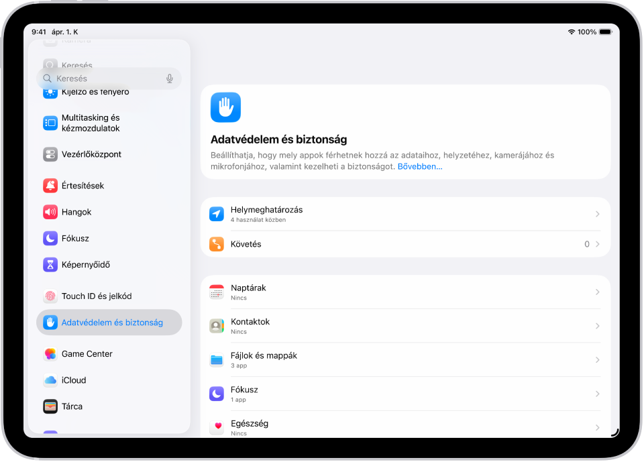Click the Touch ID fingerprint icon
This screenshot has height=464, width=644.
[50, 296]
